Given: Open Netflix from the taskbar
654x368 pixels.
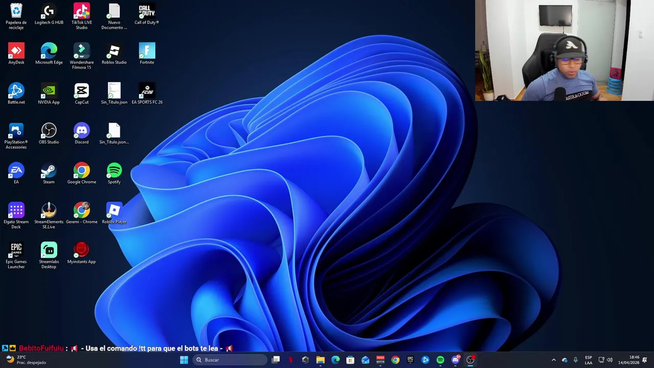Looking at the screenshot, I should (291, 360).
